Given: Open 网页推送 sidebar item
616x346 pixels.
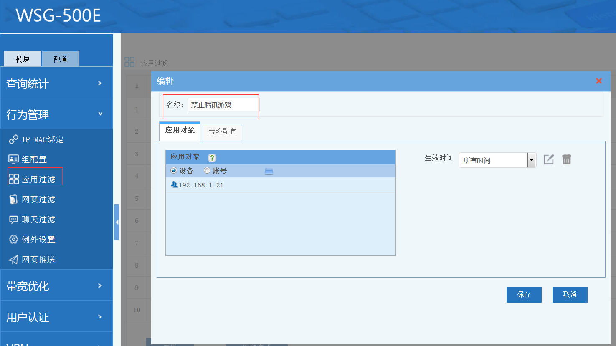Looking at the screenshot, I should [x=38, y=260].
